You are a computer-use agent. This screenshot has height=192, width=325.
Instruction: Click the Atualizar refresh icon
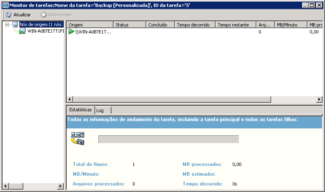tap(9, 15)
